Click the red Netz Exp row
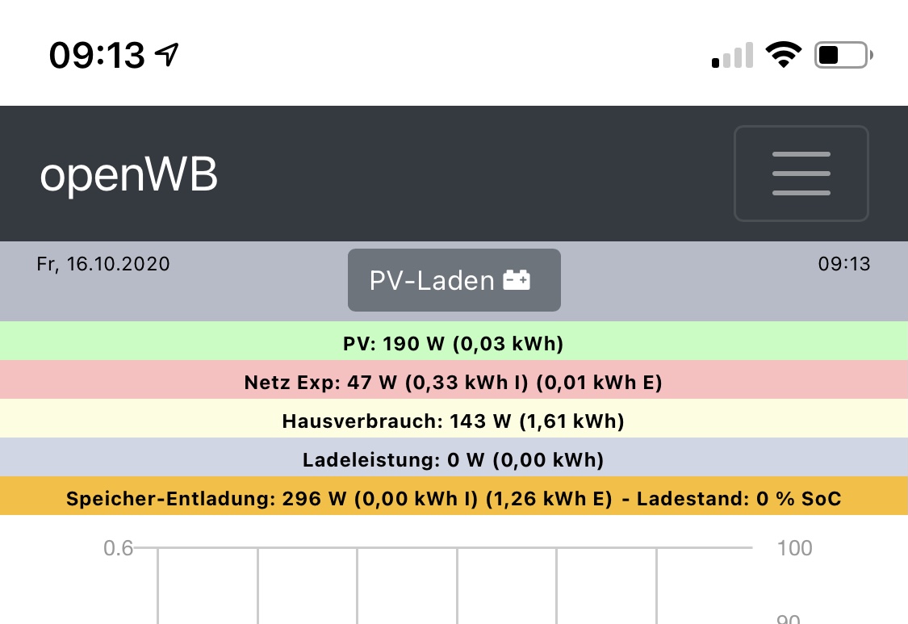The image size is (908, 624). [x=454, y=380]
